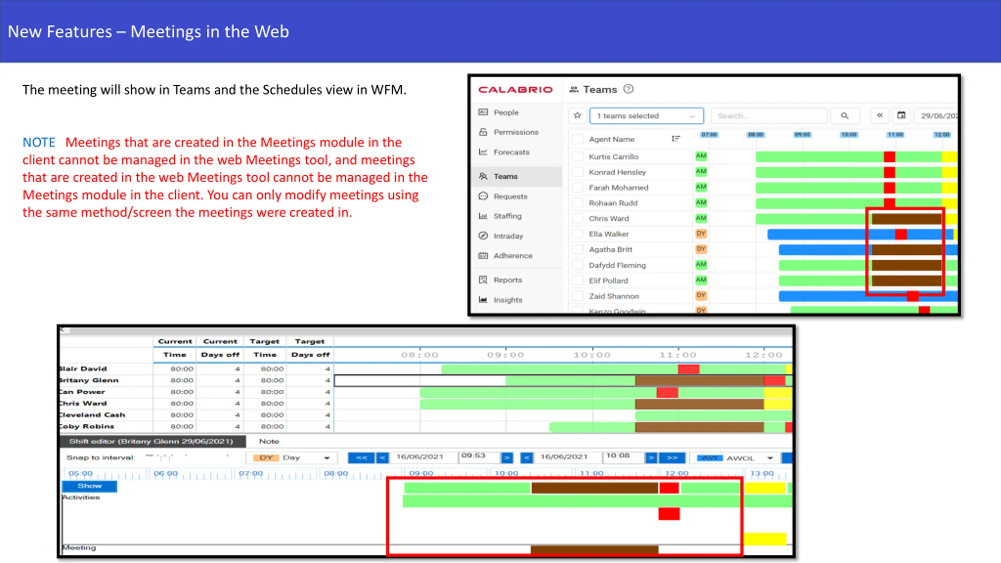Switch to the Note tab
1001x563 pixels.
click(x=269, y=441)
